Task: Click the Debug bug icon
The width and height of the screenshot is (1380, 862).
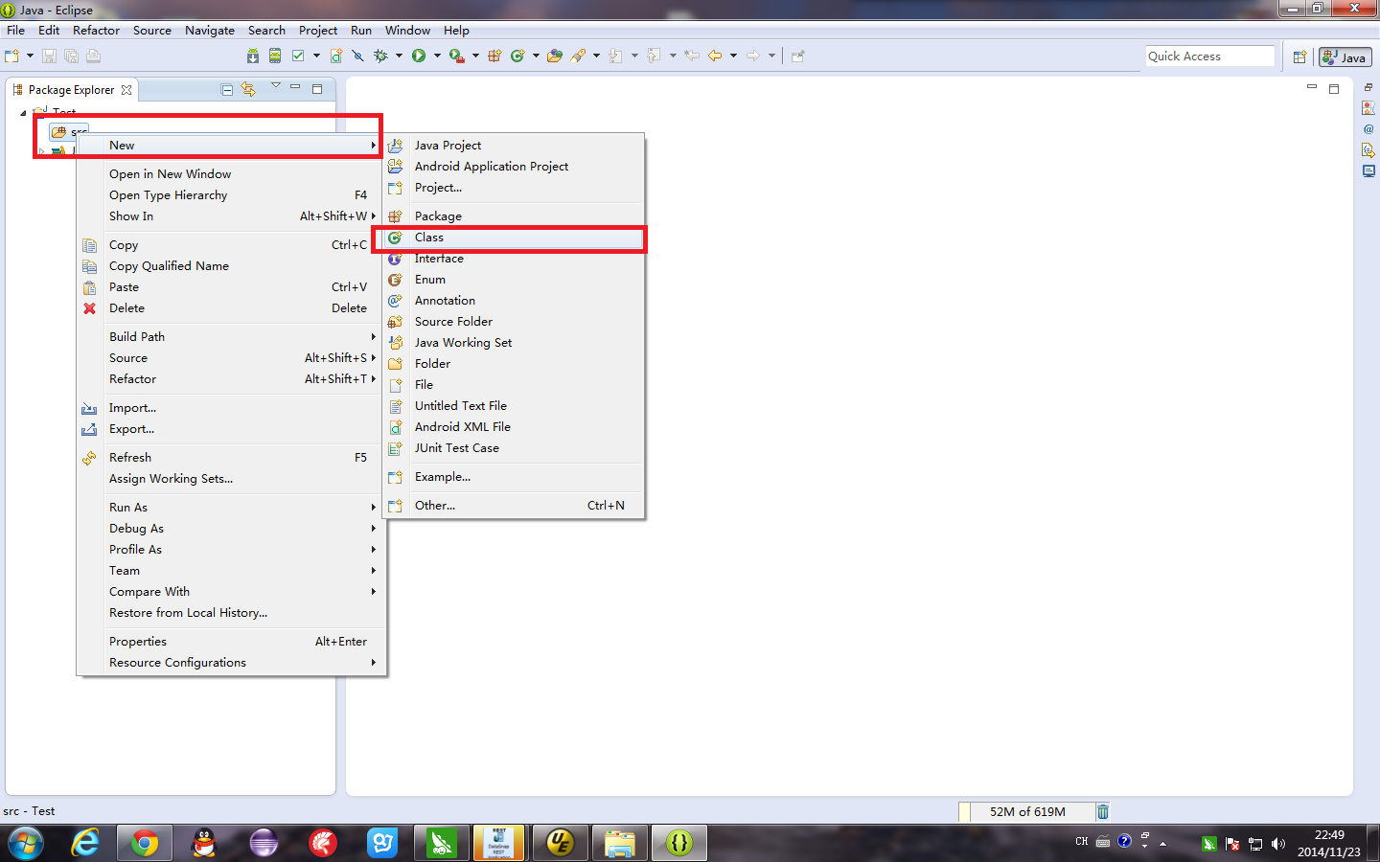Action: coord(380,56)
